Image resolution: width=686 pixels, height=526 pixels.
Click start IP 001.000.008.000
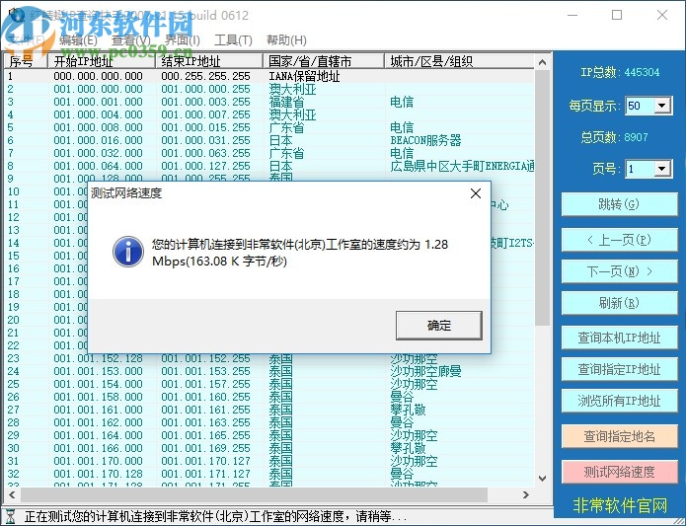coord(98,127)
